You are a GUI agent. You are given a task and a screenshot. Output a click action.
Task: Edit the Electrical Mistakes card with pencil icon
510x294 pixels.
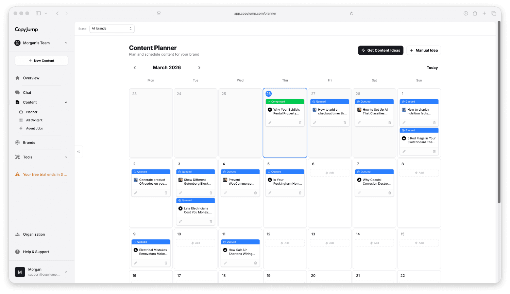[136, 263]
